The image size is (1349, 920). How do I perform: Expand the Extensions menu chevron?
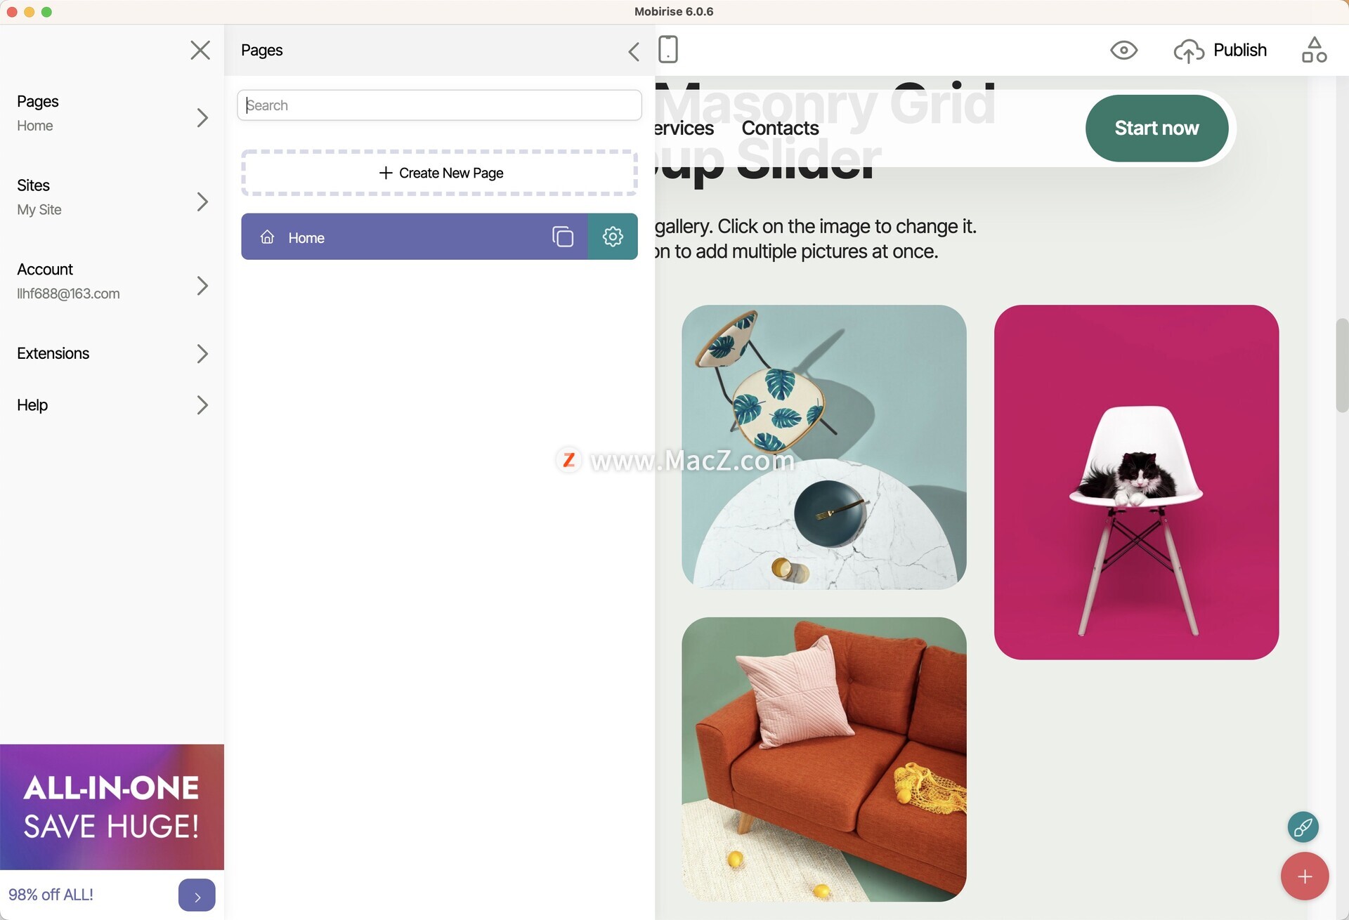pyautogui.click(x=202, y=353)
